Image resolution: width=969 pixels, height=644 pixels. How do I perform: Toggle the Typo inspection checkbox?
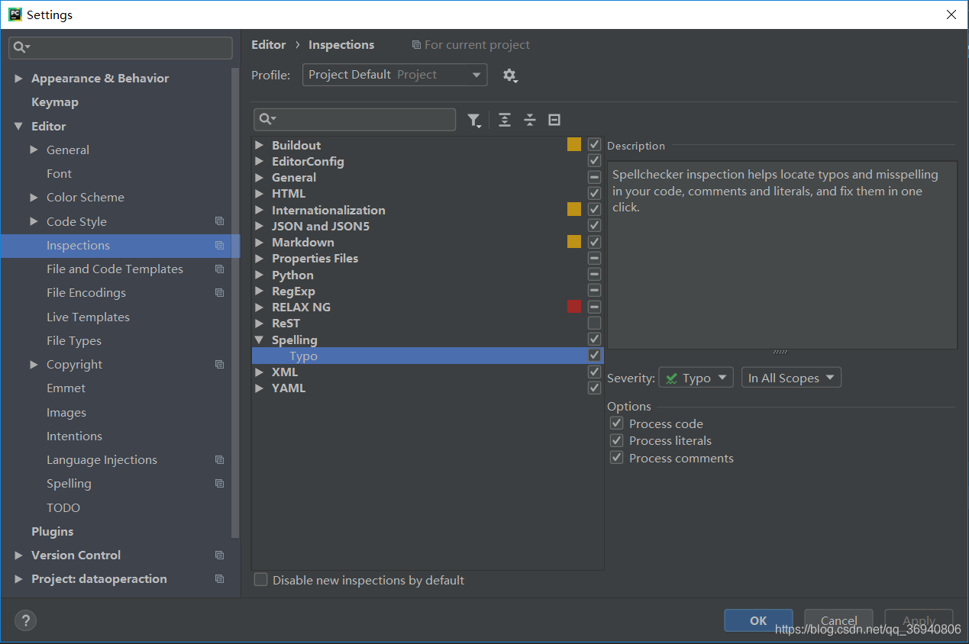tap(594, 356)
